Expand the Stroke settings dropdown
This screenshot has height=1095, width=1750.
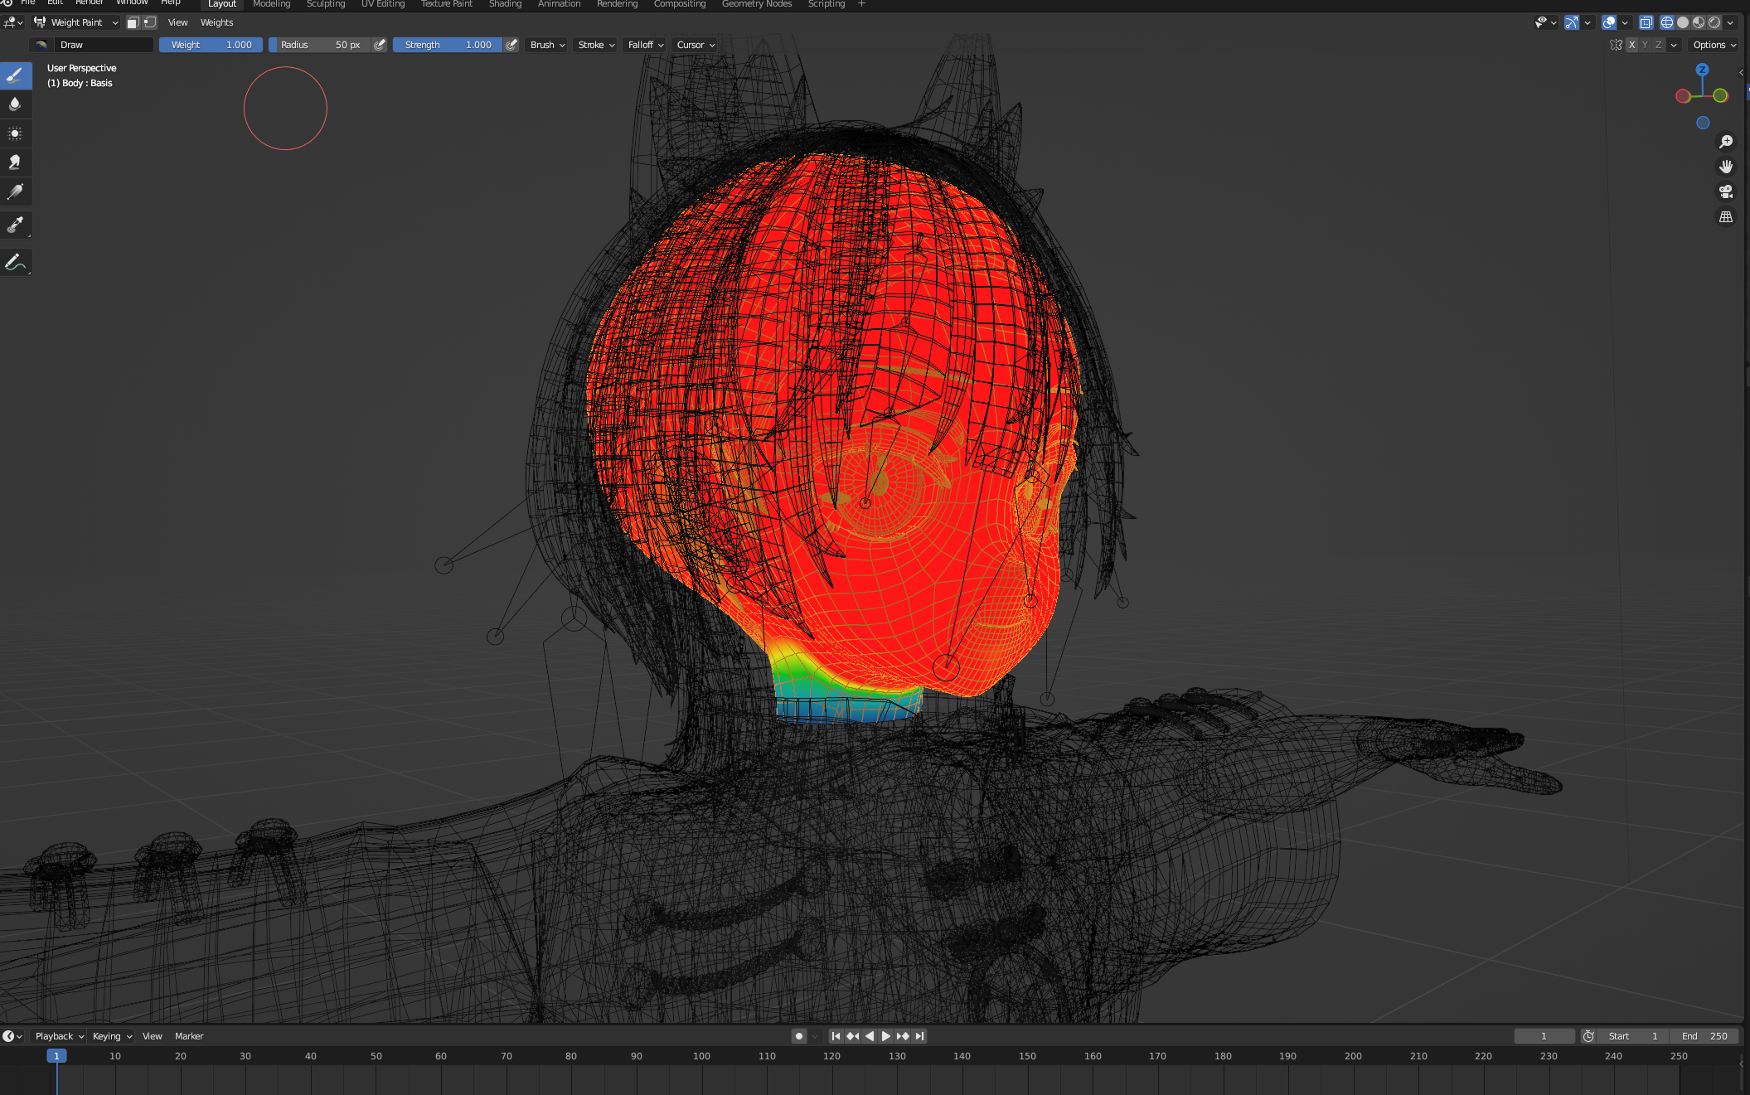(x=596, y=45)
